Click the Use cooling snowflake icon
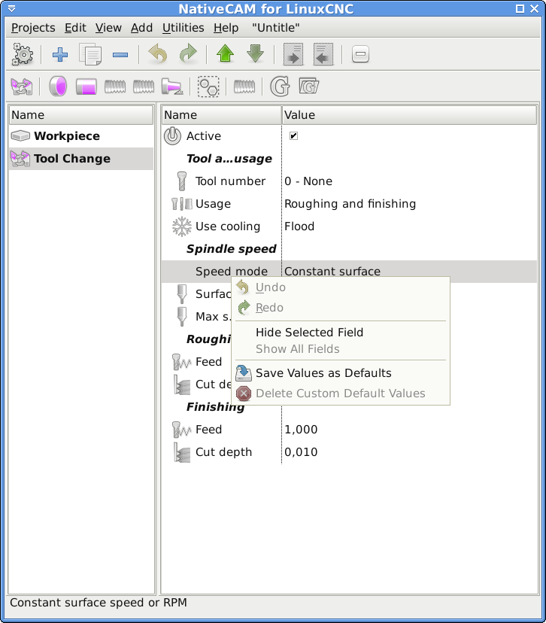The height and width of the screenshot is (623, 546). (x=182, y=226)
